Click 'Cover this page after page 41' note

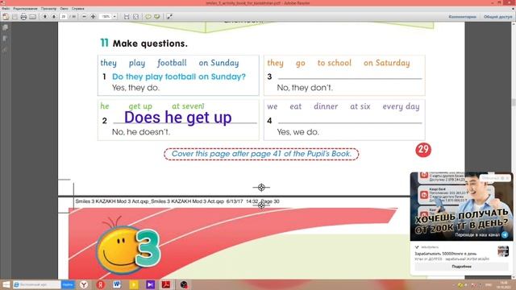coord(261,154)
